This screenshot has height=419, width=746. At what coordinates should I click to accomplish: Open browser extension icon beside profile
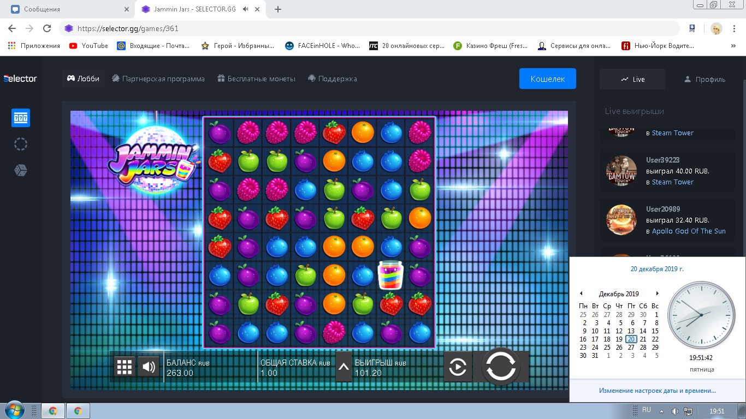[692, 28]
